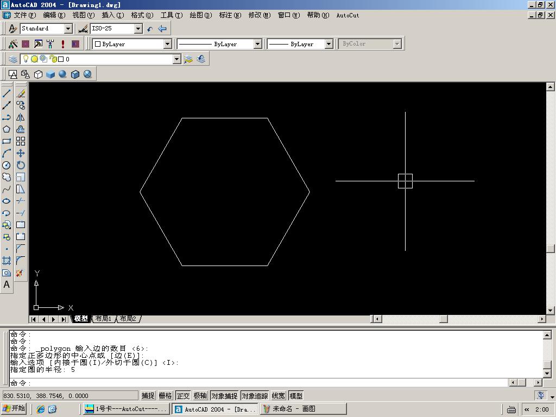Open the Layer Properties Manager icon
Viewport: 556px width, 417px height.
13,59
